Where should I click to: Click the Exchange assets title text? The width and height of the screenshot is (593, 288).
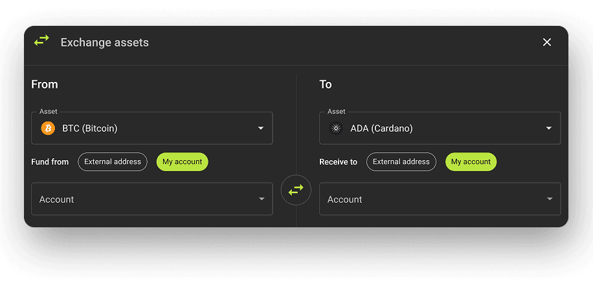pyautogui.click(x=105, y=43)
